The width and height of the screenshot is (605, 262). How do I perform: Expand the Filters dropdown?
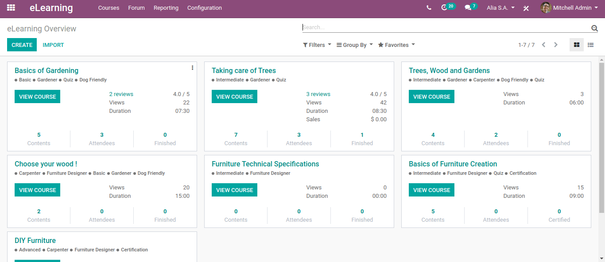pyautogui.click(x=317, y=45)
